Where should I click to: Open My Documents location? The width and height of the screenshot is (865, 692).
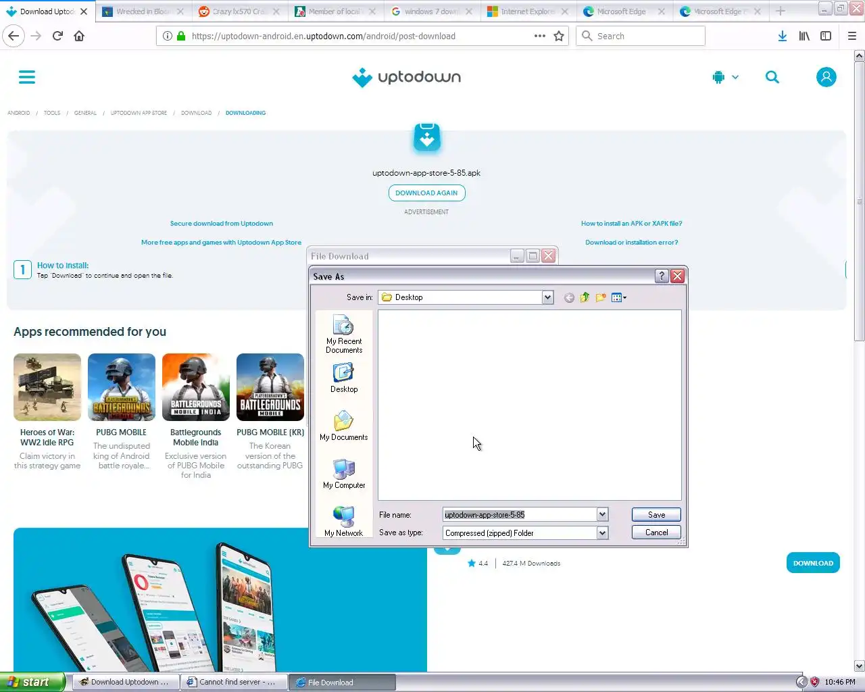(344, 426)
